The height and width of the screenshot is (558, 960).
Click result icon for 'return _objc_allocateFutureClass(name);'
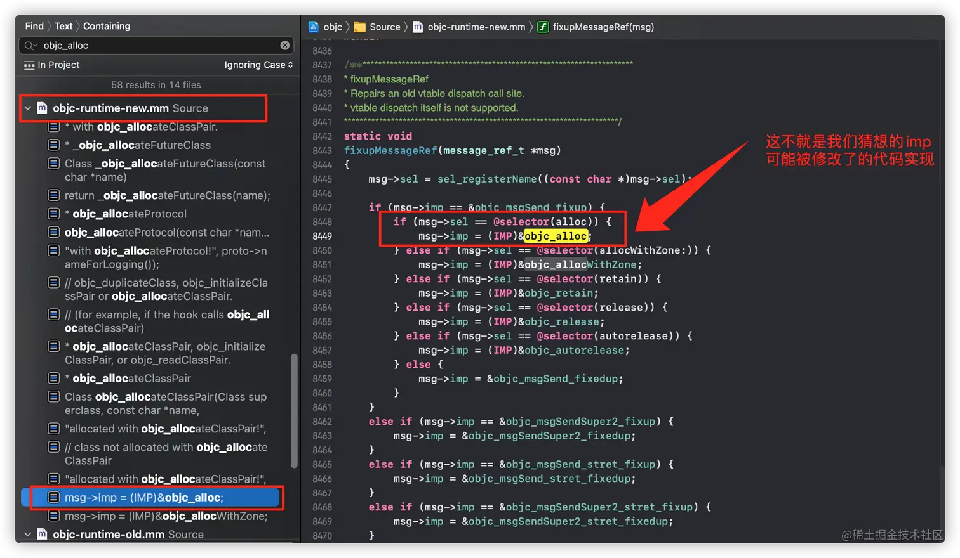tap(54, 195)
